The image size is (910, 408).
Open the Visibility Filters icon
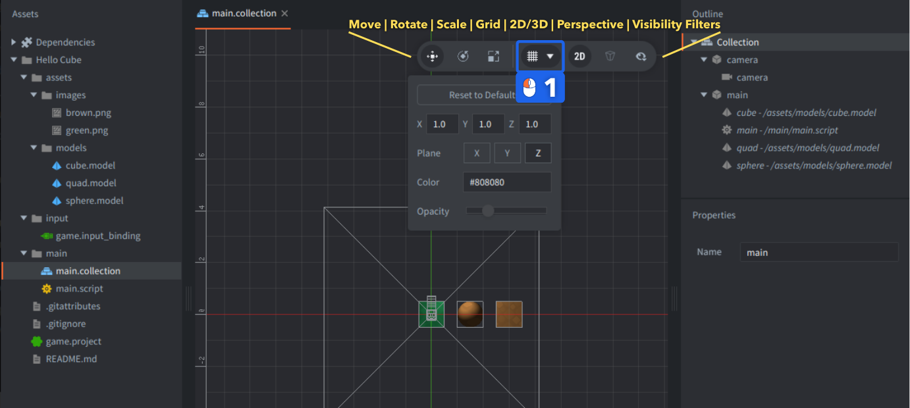tap(641, 57)
